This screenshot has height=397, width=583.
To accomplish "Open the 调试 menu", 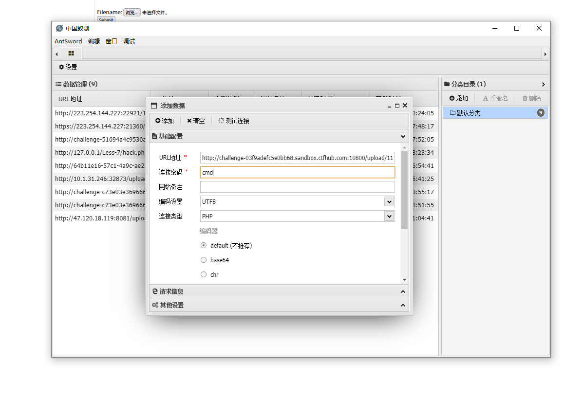I will pos(129,41).
